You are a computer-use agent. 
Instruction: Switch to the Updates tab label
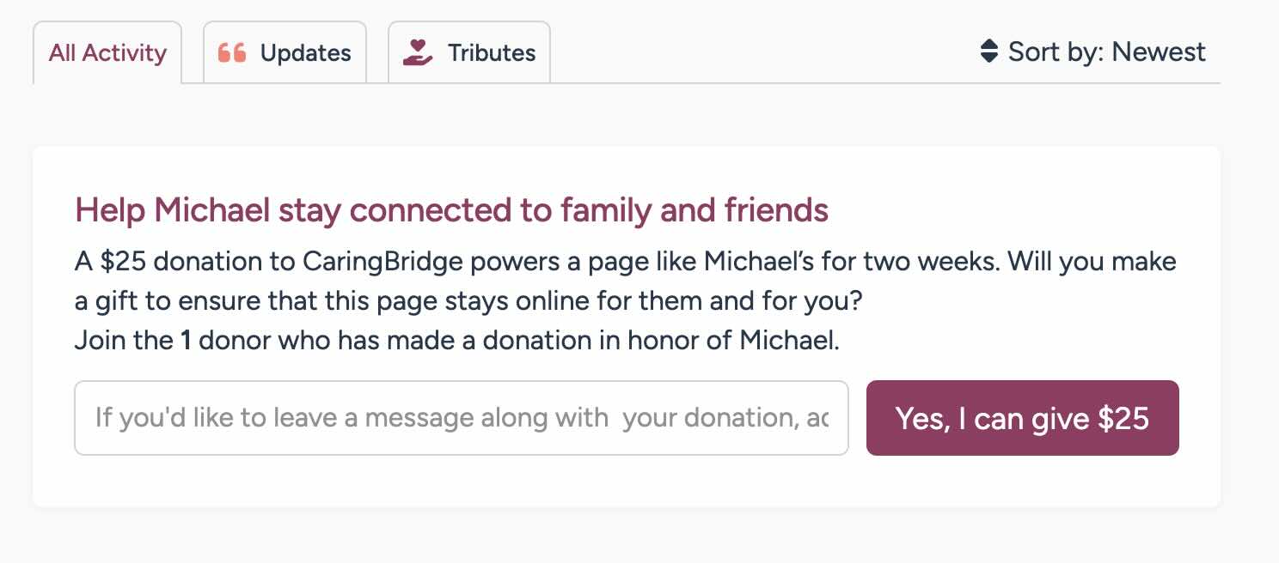point(305,52)
